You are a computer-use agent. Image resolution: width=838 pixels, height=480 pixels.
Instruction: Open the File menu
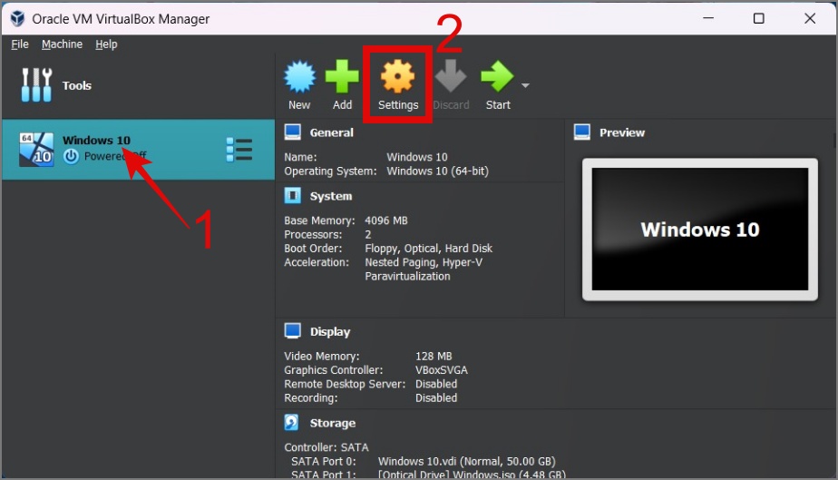(20, 44)
